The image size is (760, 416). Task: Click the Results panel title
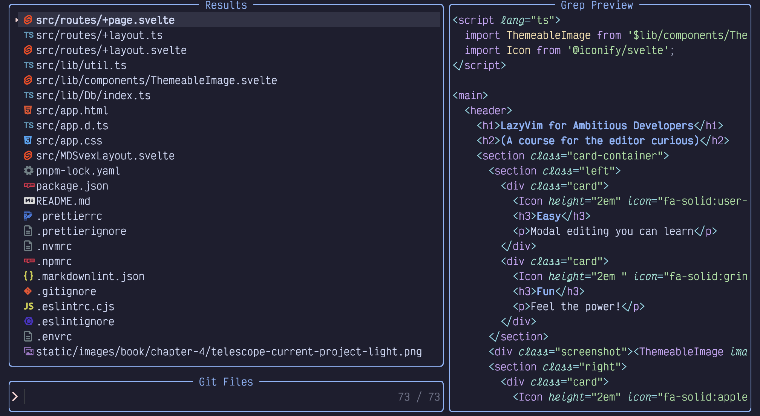(x=226, y=5)
